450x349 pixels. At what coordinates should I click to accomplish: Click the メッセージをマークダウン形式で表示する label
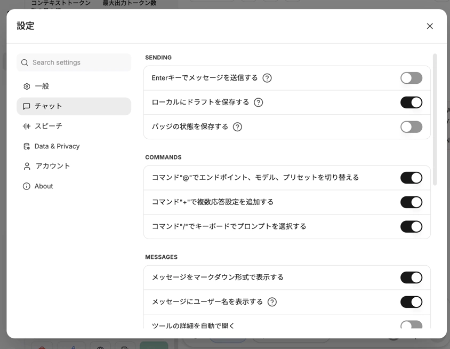click(218, 277)
